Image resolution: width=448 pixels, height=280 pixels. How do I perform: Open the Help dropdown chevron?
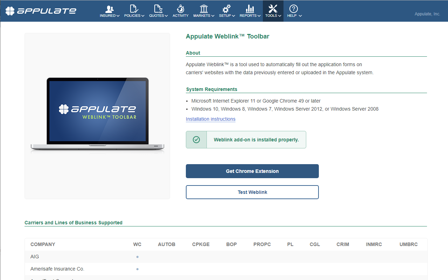pyautogui.click(x=301, y=16)
